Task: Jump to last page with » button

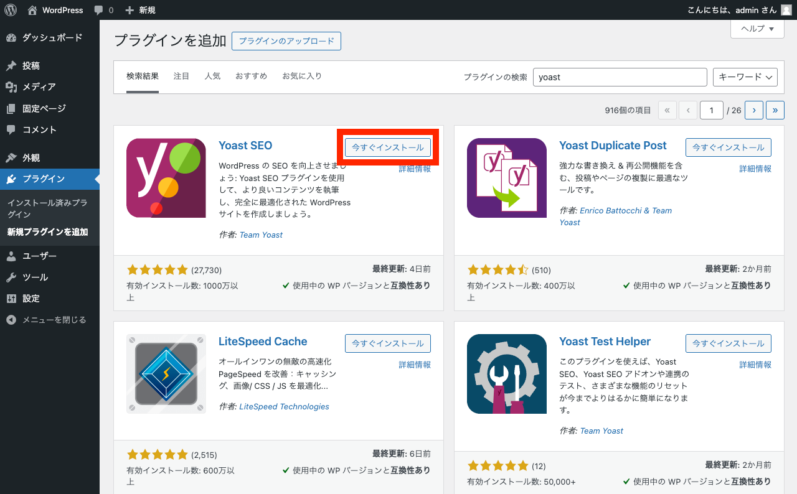Action: pos(775,110)
